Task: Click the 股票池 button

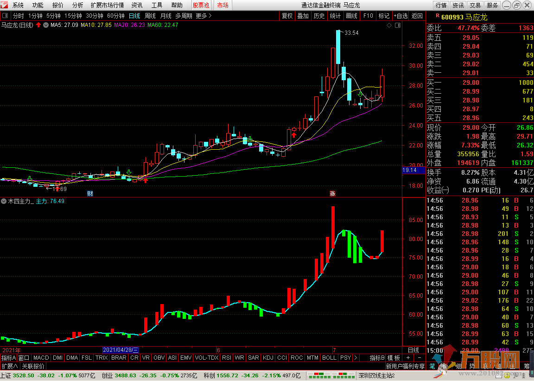Action: (x=201, y=5)
